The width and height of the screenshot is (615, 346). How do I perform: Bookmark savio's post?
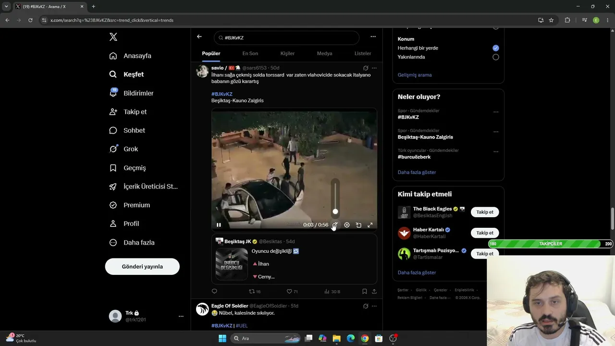pos(365,291)
